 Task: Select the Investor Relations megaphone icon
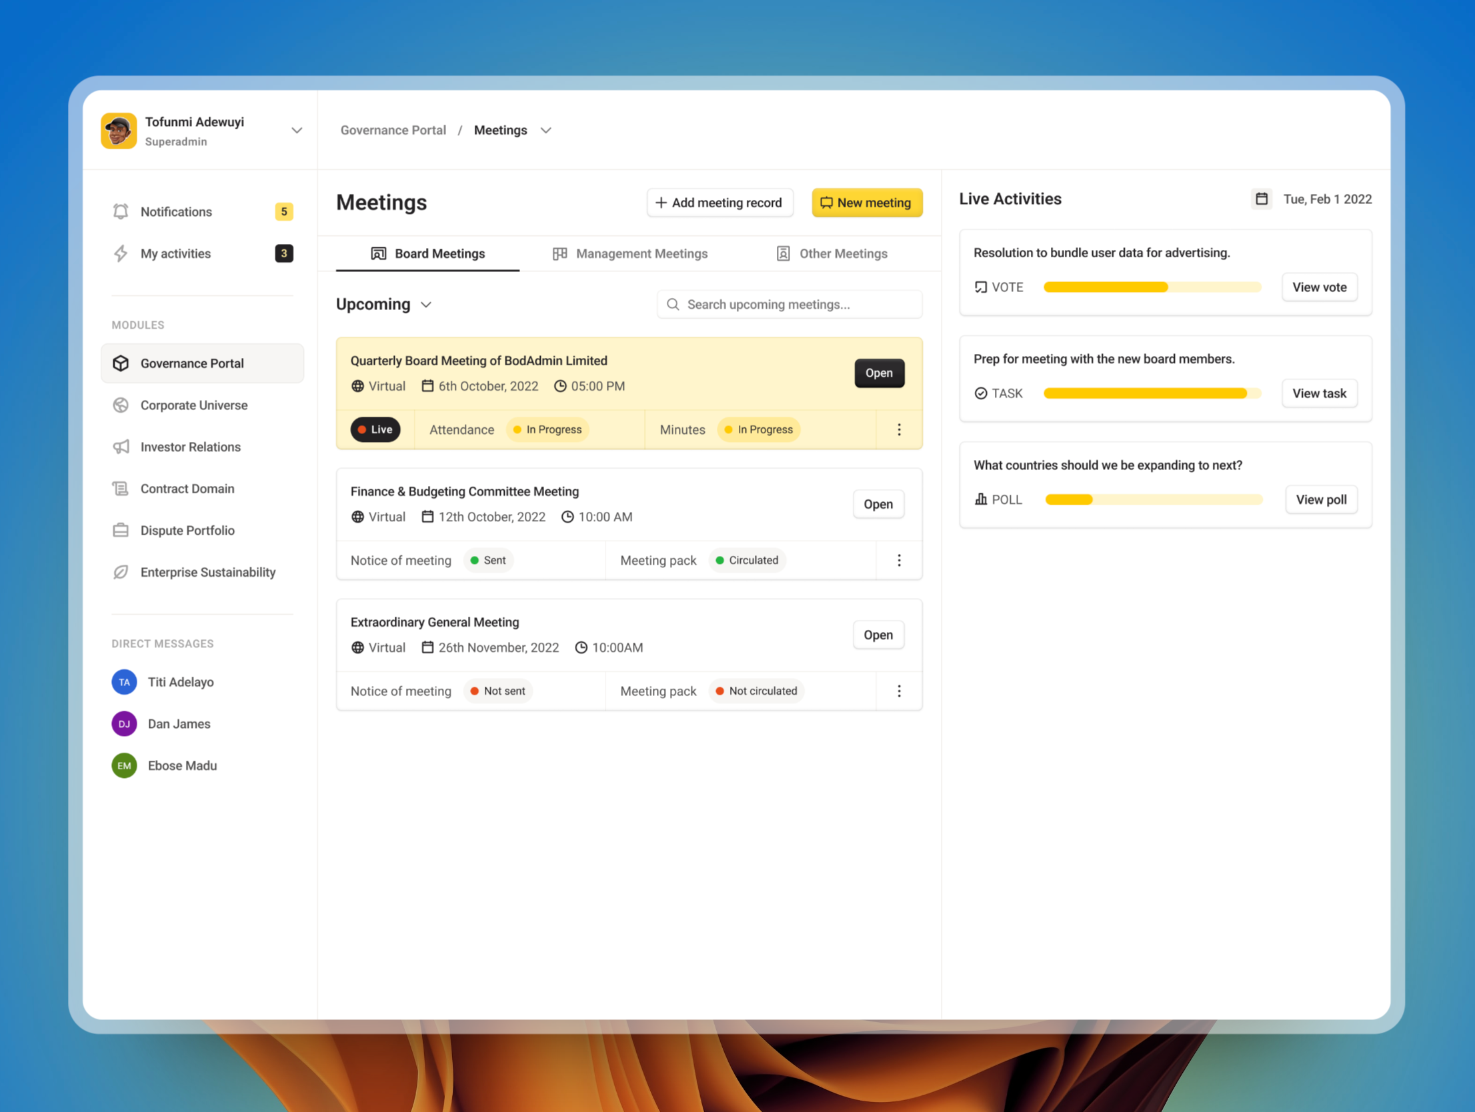[x=121, y=447]
